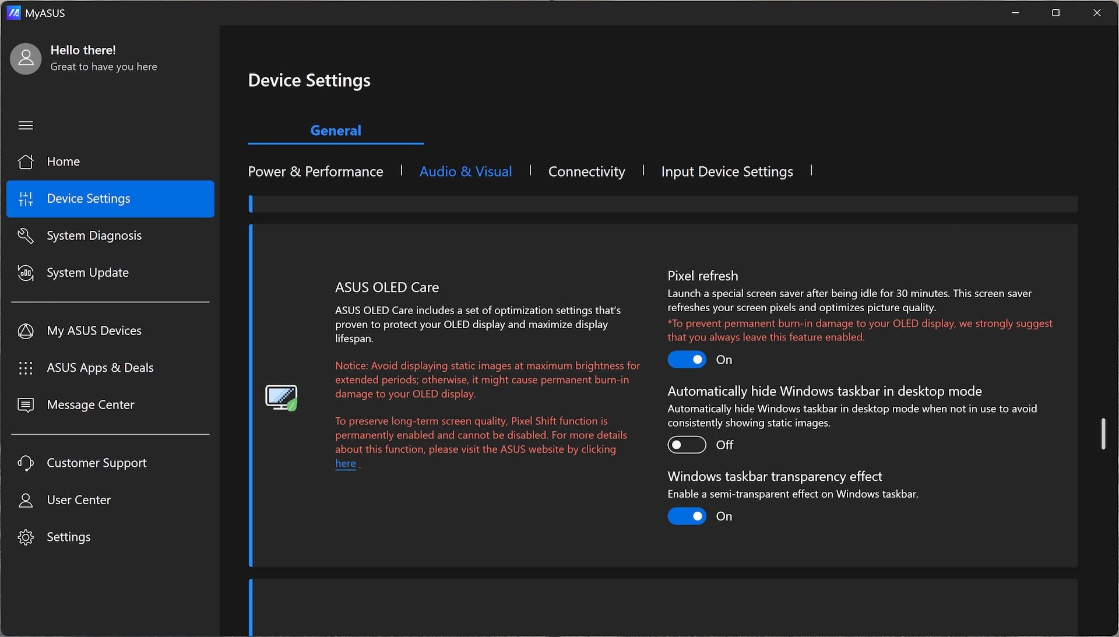Image resolution: width=1119 pixels, height=637 pixels.
Task: Select System Diagnosis tool icon
Action: tap(24, 234)
